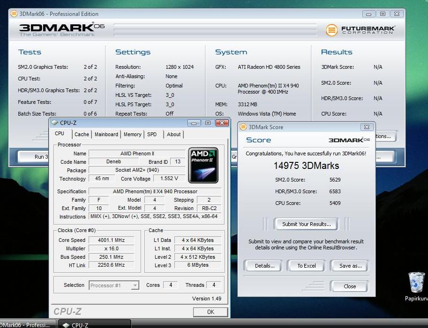Image resolution: width=428 pixels, height=328 pixels.
Task: Click the Core Speed value 4001.1 MHz
Action: point(112,240)
